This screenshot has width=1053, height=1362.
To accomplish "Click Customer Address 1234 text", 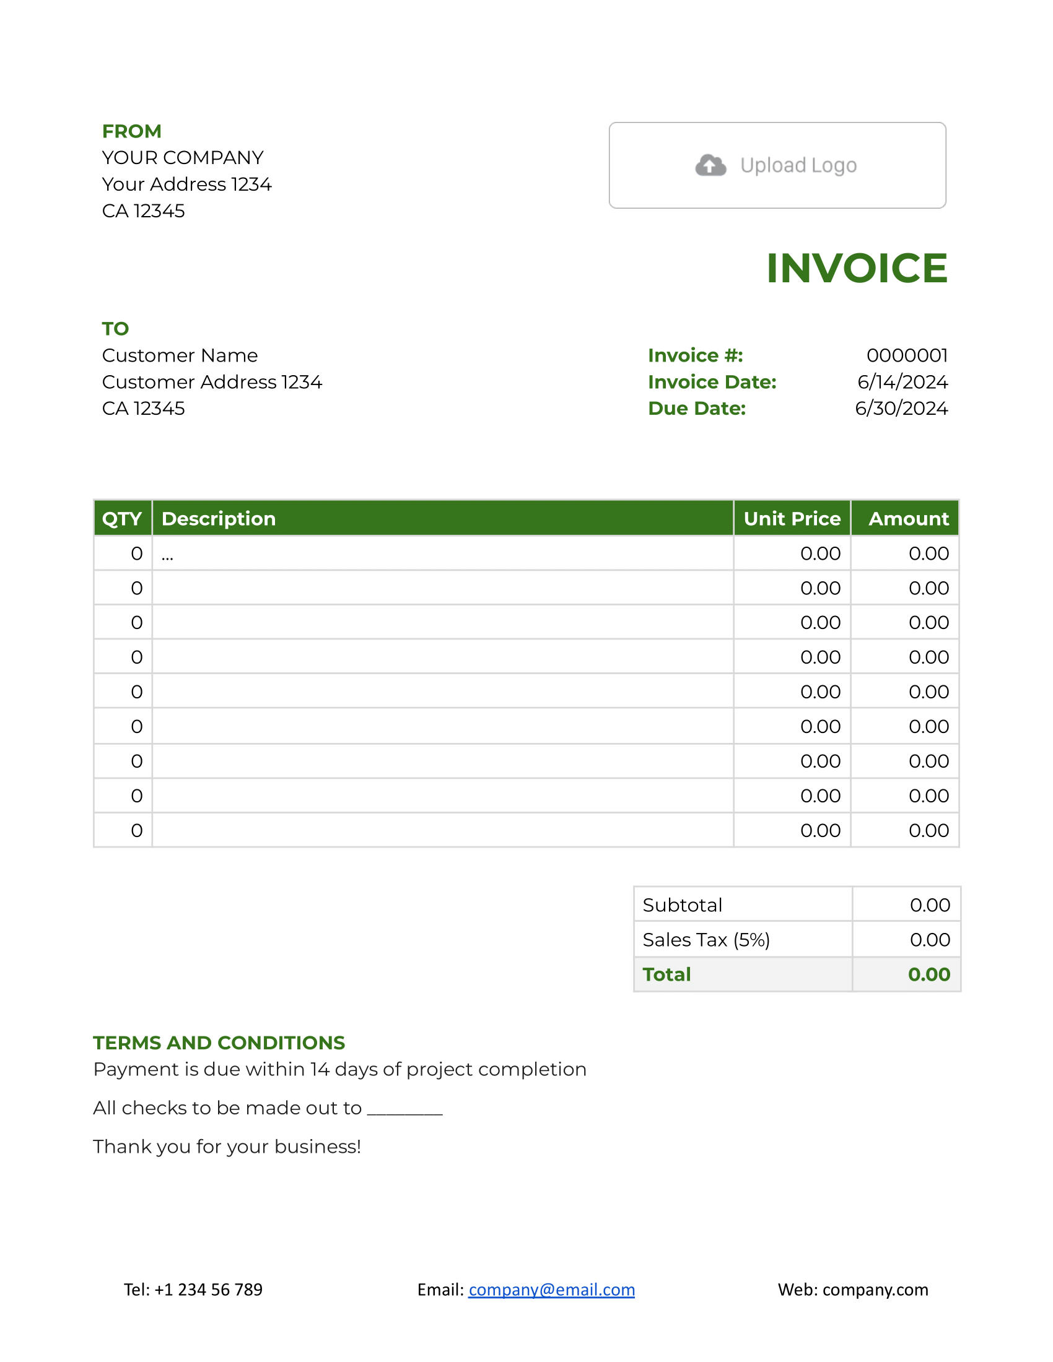I will coord(212,381).
